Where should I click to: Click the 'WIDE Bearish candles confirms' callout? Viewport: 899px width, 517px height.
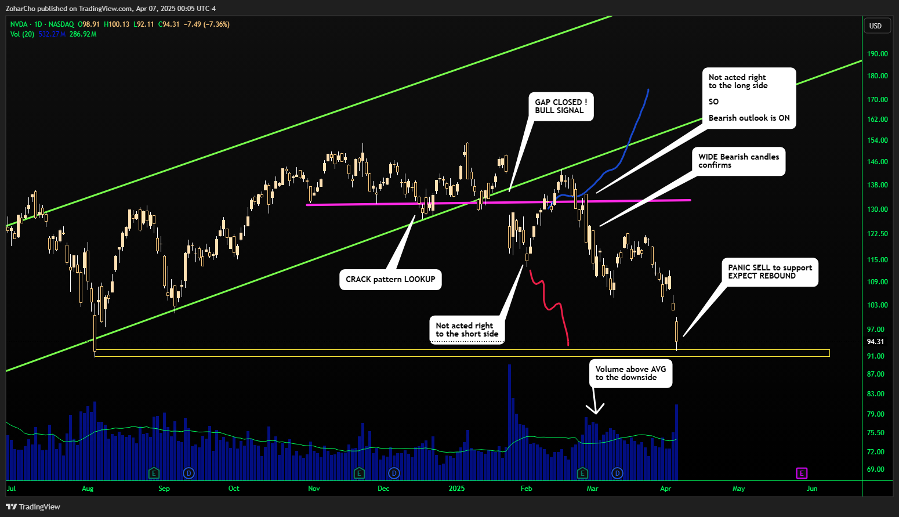[x=739, y=161]
